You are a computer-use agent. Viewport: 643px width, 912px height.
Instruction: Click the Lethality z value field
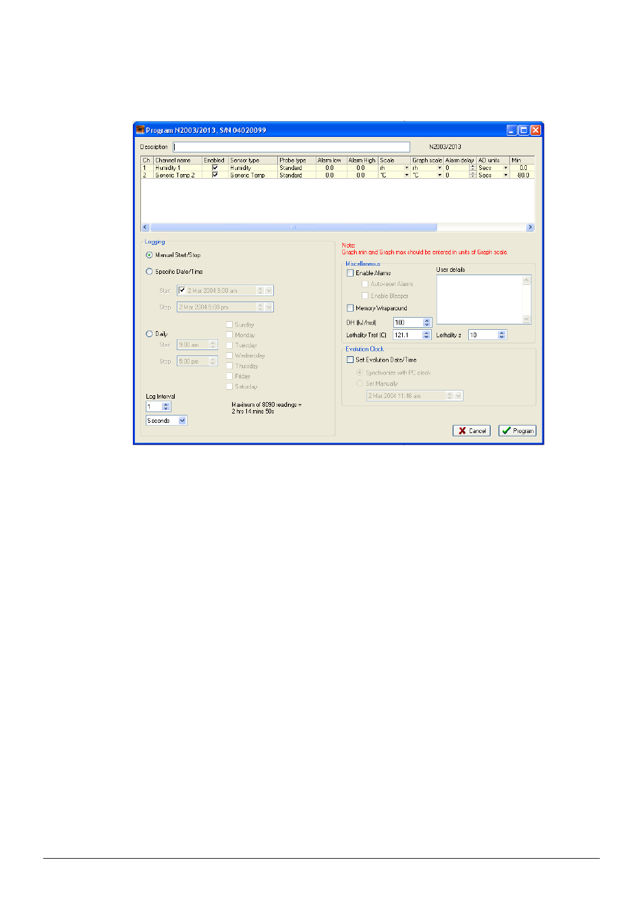click(484, 335)
